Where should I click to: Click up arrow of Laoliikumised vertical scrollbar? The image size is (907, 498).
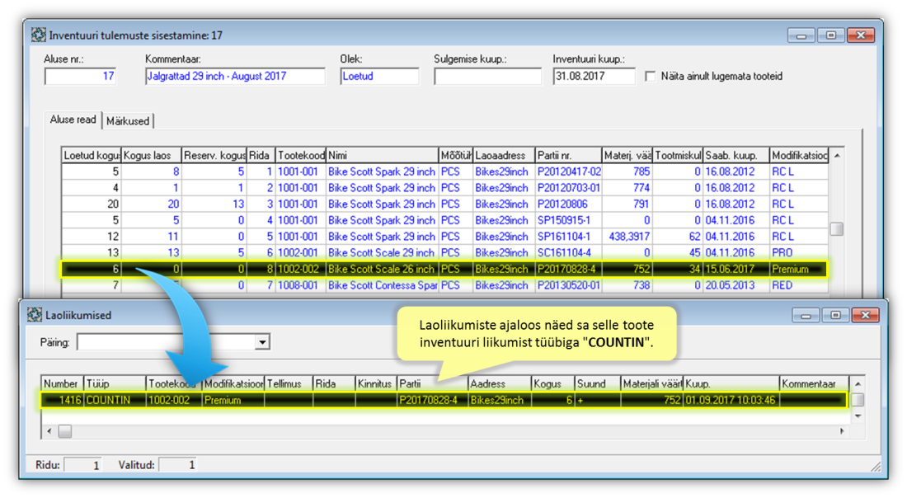[858, 383]
